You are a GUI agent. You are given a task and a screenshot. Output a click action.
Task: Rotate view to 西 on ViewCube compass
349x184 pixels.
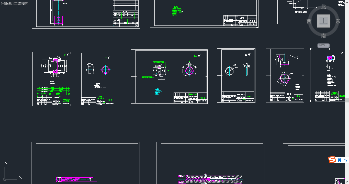[x=309, y=21]
